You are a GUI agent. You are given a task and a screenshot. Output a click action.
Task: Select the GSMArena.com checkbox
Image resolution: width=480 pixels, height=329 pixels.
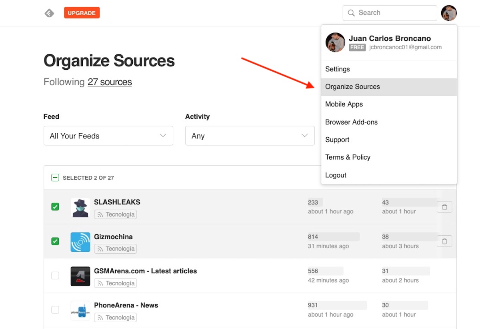[x=55, y=275]
